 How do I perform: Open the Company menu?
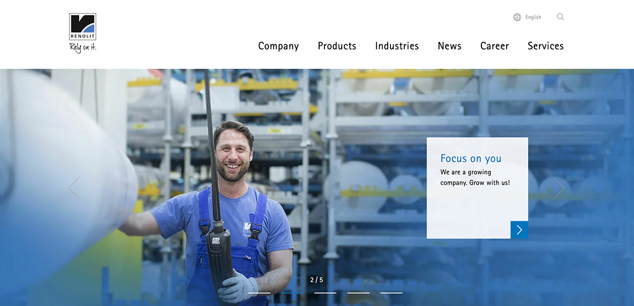point(278,46)
